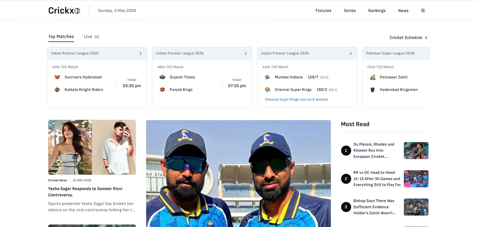Image resolution: width=477 pixels, height=227 pixels.
Task: Click Gujarat Titans team name
Action: (x=182, y=77)
